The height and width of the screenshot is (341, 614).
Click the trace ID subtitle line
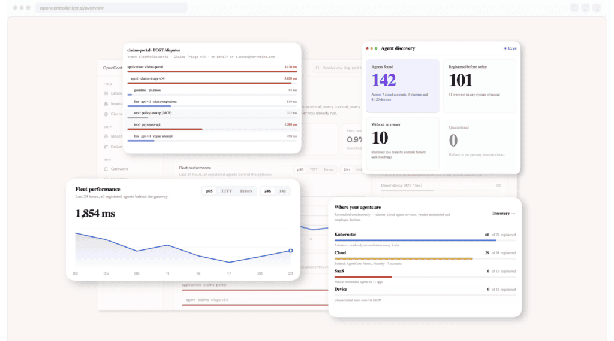[201, 57]
